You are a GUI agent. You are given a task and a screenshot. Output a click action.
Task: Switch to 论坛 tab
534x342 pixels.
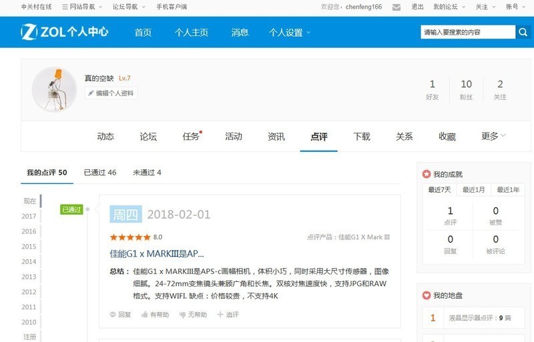[148, 137]
